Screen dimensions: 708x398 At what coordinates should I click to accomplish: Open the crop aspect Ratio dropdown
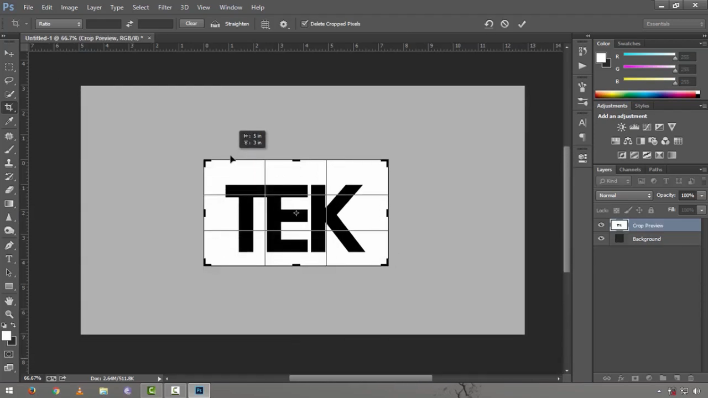(58, 23)
